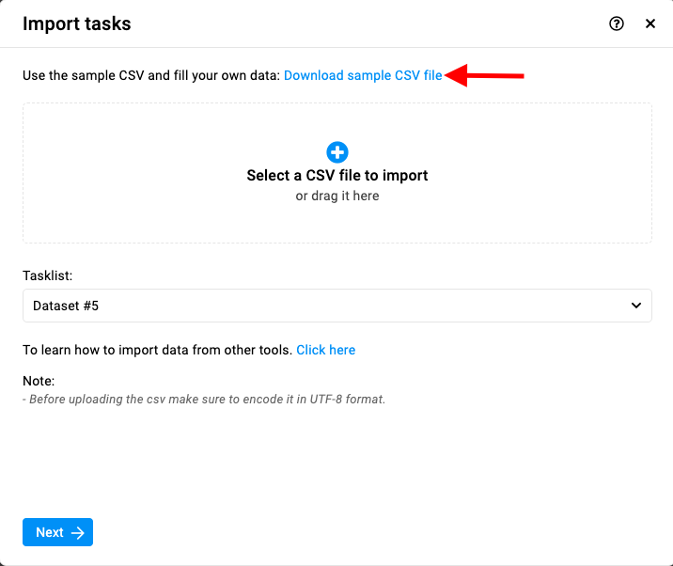This screenshot has width=673, height=566.
Task: Click the Use the sample CSV instruction text
Action: [151, 75]
